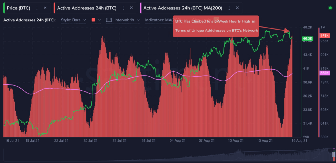Open the Active Addresses 24h three-dot menu

coord(123,8)
